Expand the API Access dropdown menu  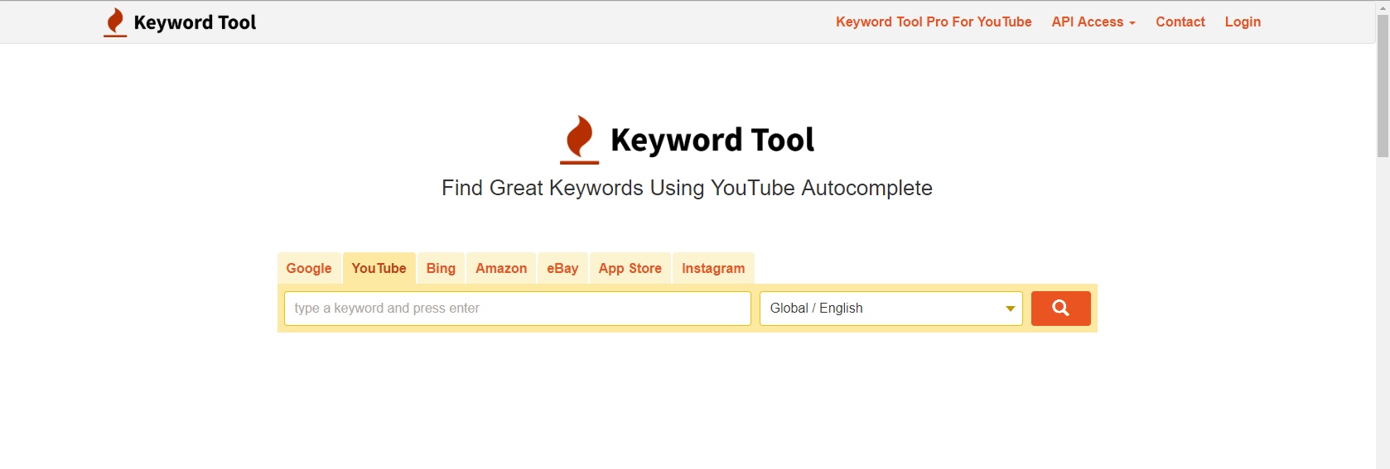1093,22
